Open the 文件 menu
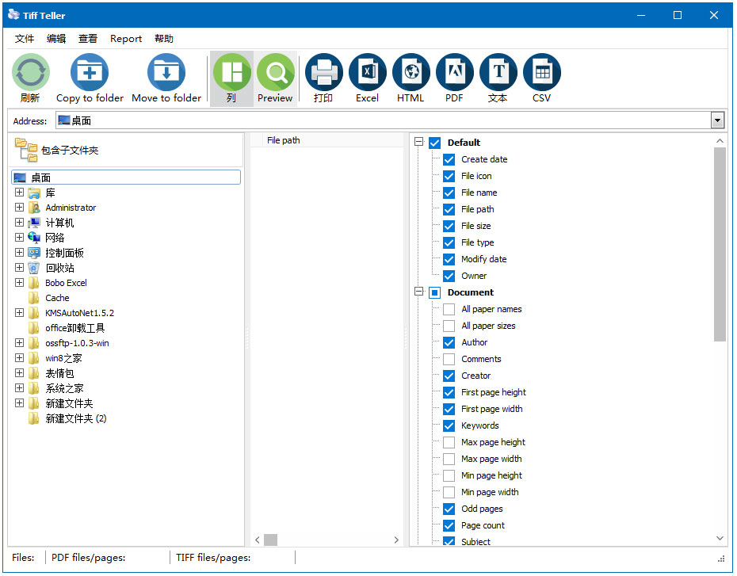737x576 pixels. click(25, 39)
